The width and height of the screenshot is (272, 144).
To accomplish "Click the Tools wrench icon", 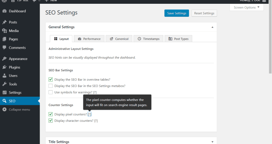I will tap(4, 84).
